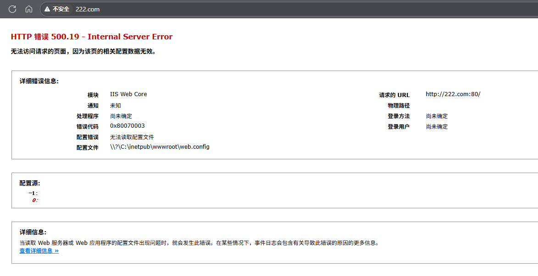Click the error code 0x80070003 value
This screenshot has width=538, height=276.
click(128, 126)
